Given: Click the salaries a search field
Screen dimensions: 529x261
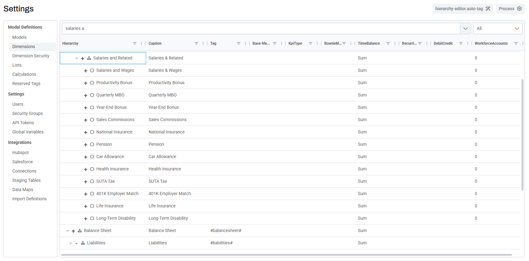Looking at the screenshot, I should coord(261,28).
